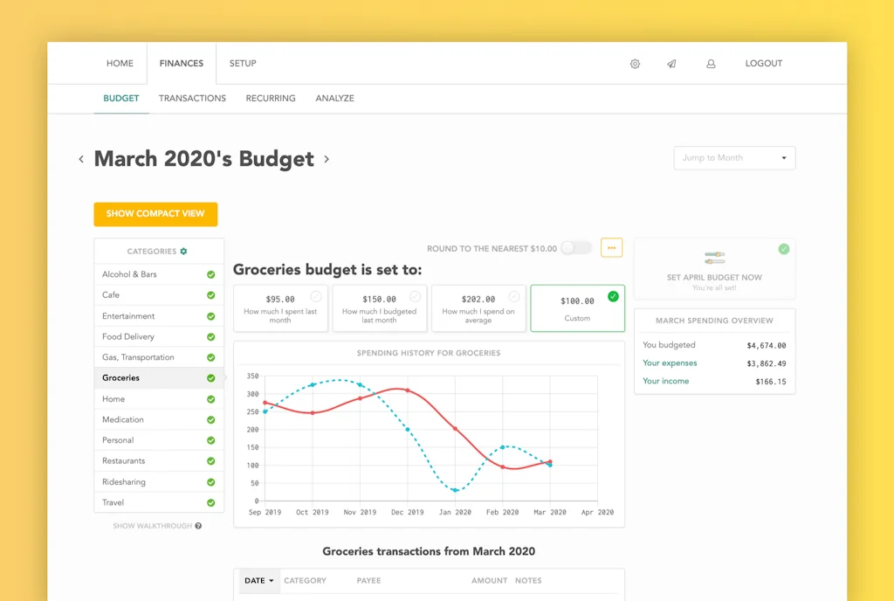Switch to the BUDGET sub-tab
The image size is (894, 601).
point(120,98)
